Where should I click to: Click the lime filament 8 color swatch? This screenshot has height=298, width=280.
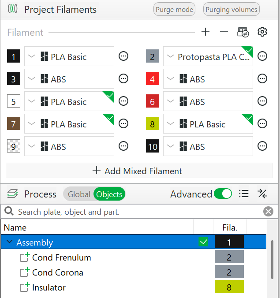(x=153, y=123)
